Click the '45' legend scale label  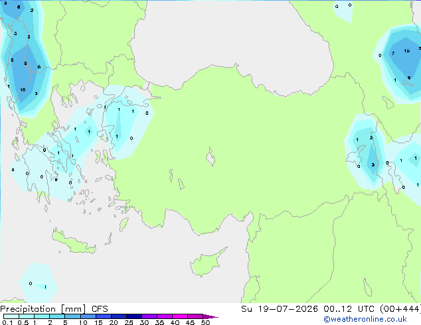tap(190, 322)
